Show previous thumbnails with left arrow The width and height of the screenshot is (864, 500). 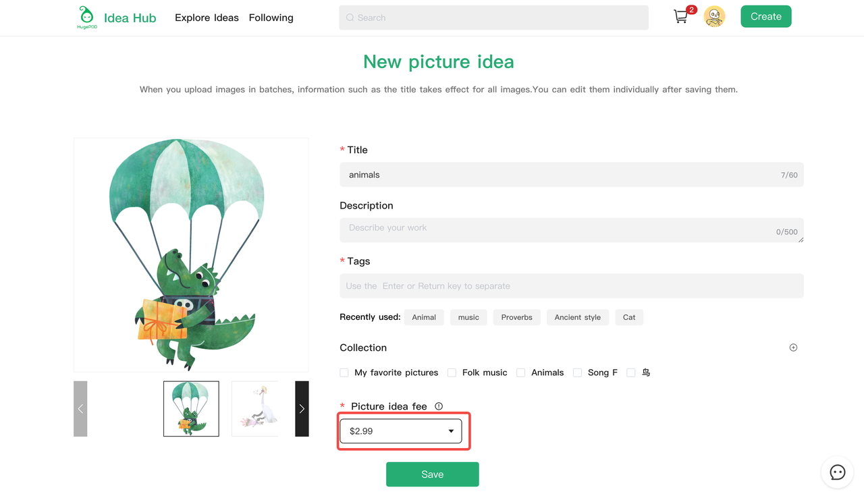coord(80,409)
